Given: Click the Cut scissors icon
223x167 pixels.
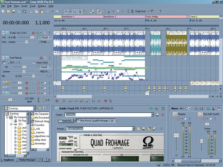Looking at the screenshot, I should click(x=31, y=11).
